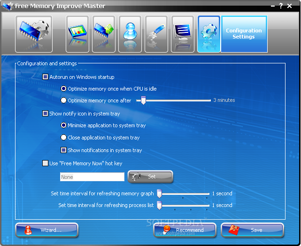Click the "3 minutes" value text
Screen dimensions: 301x246
[224, 100]
